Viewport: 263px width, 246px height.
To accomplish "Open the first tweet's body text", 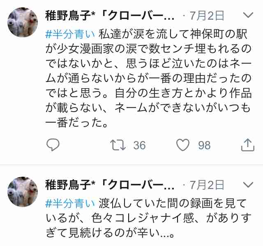I will (148, 78).
